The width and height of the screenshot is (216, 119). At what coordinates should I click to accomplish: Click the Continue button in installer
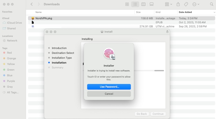pyautogui.click(x=158, y=114)
